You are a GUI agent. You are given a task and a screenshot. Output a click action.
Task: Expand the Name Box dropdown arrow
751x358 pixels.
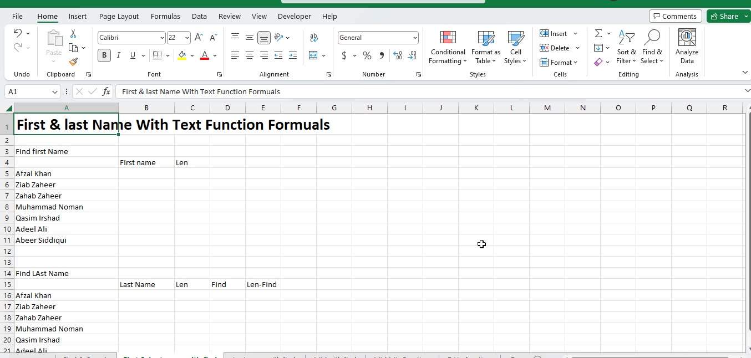[x=54, y=92]
